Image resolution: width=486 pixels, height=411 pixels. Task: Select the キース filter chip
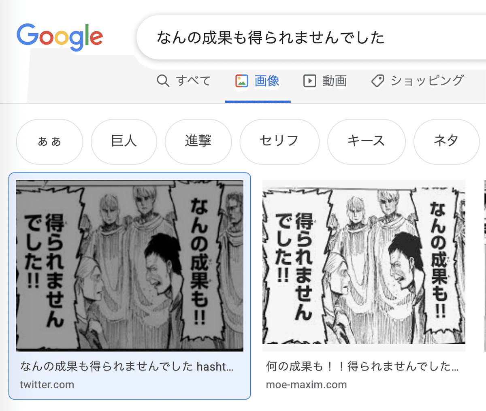(367, 141)
